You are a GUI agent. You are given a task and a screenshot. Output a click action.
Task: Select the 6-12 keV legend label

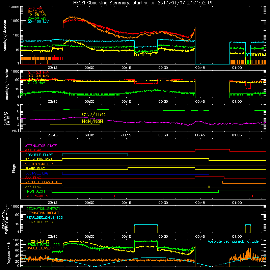tap(36, 11)
